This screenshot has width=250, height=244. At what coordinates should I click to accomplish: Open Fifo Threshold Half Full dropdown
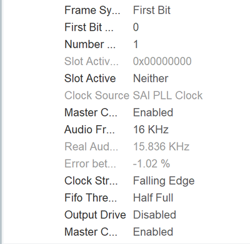tap(153, 198)
